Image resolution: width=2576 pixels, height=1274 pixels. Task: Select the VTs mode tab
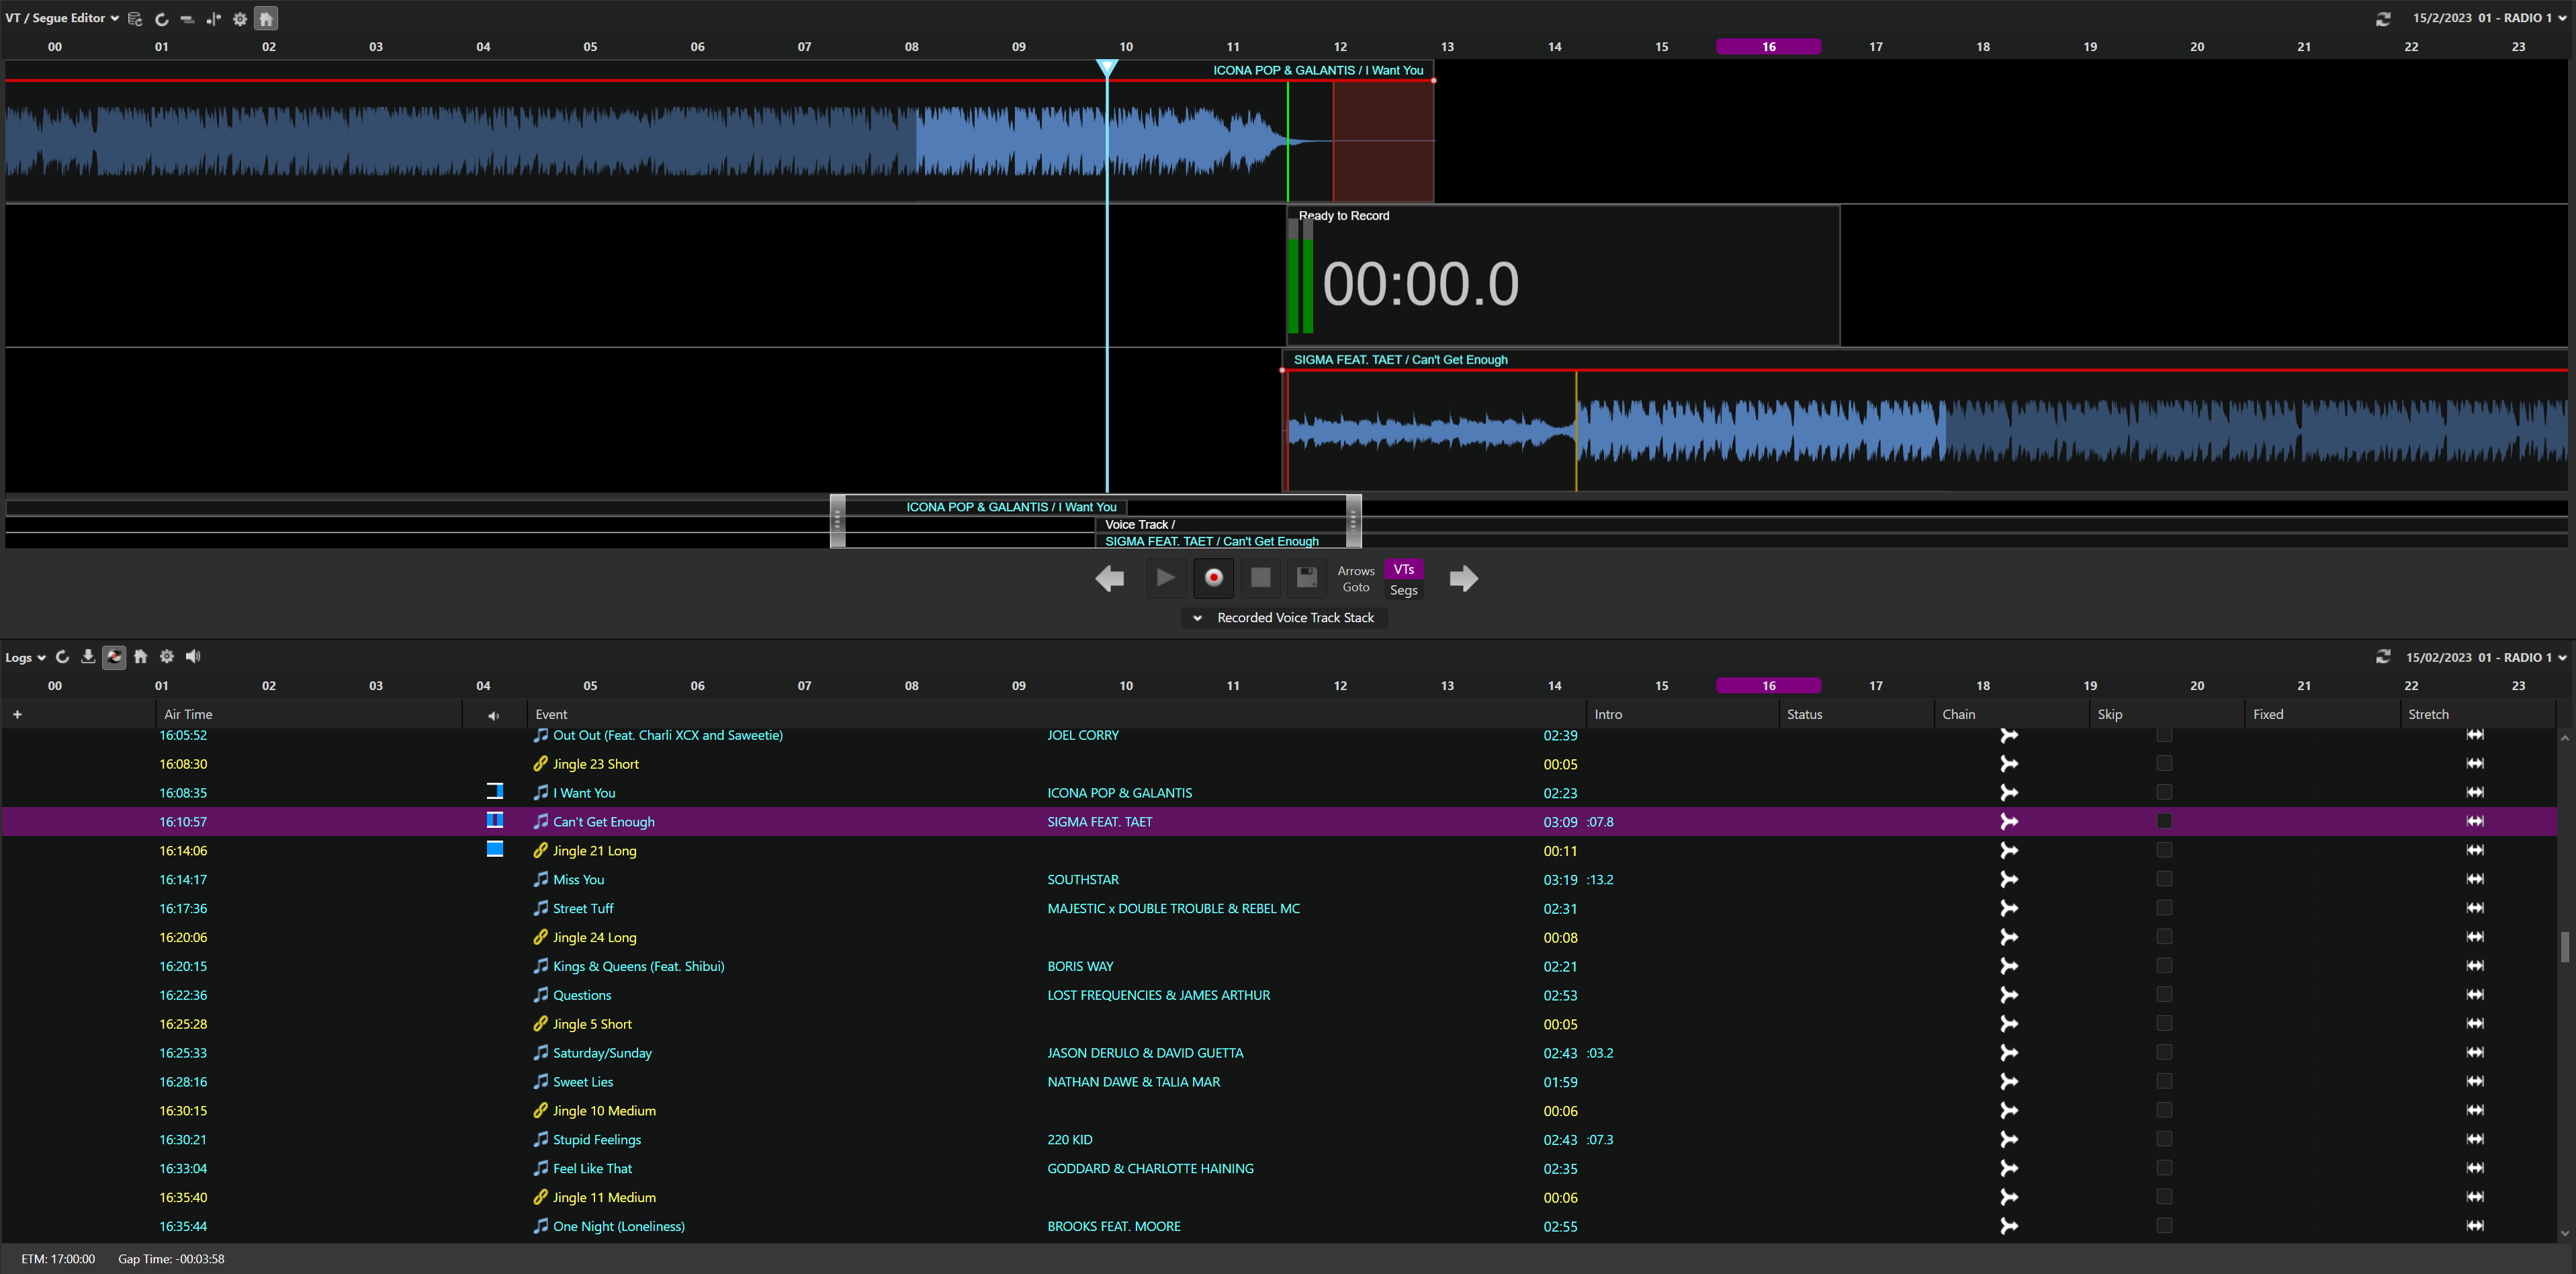[1403, 569]
